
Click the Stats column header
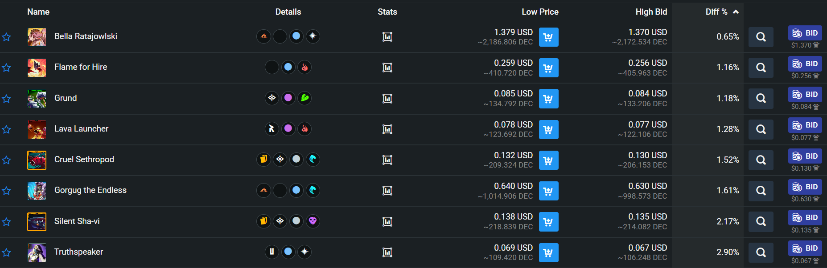coord(387,12)
